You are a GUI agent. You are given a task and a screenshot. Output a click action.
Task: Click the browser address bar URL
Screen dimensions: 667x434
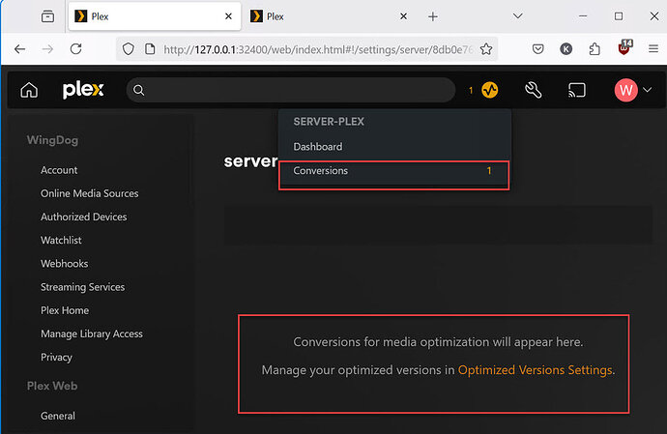[318, 50]
